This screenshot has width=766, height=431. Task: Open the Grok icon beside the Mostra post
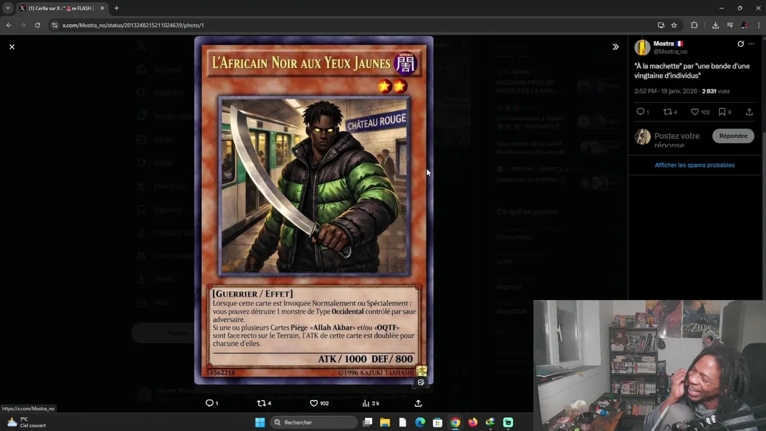pos(740,44)
